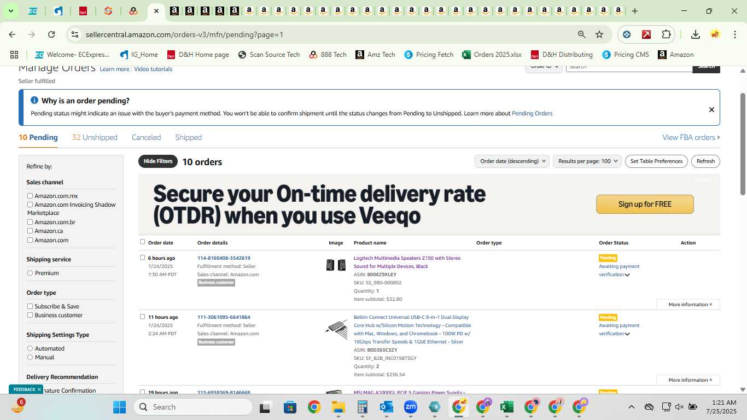Click the Logitech speakers product image
Screen dimensions: 747x420
336,265
